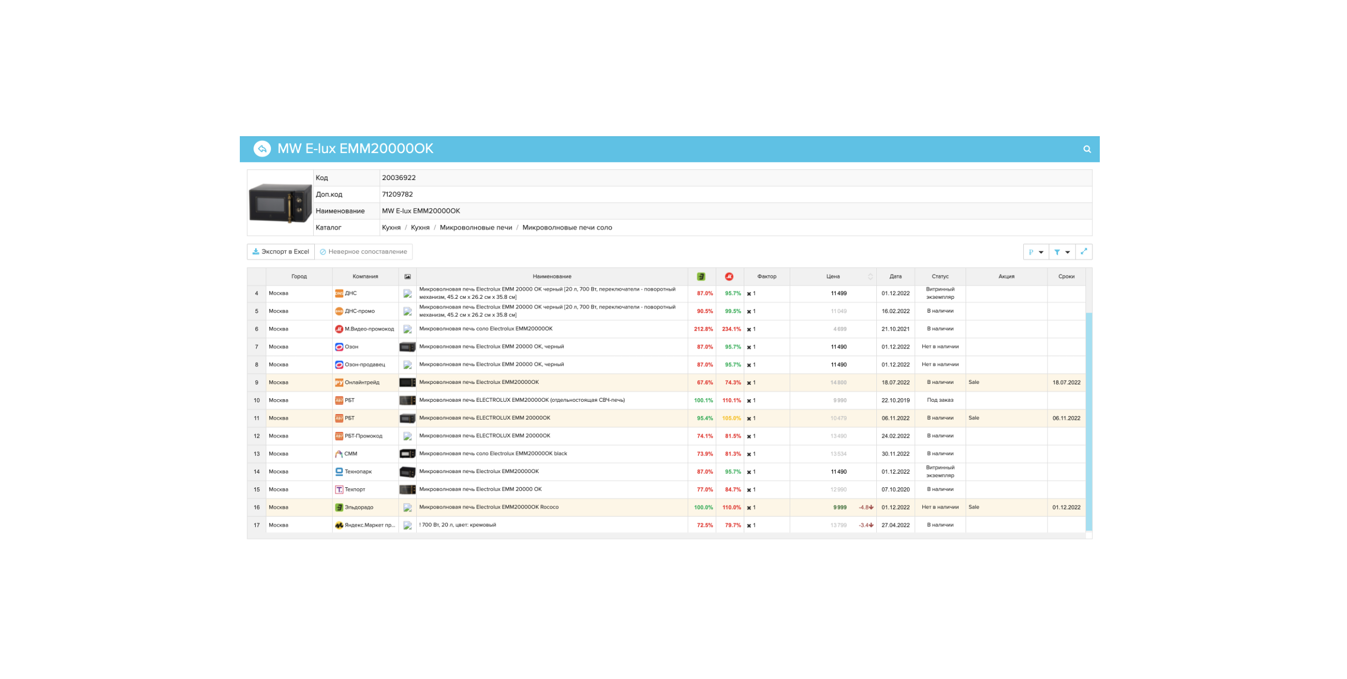Screen dimensions: 1347x679
Task: Open product thumbnail in Онлайнтрейд row 9
Action: (x=407, y=382)
